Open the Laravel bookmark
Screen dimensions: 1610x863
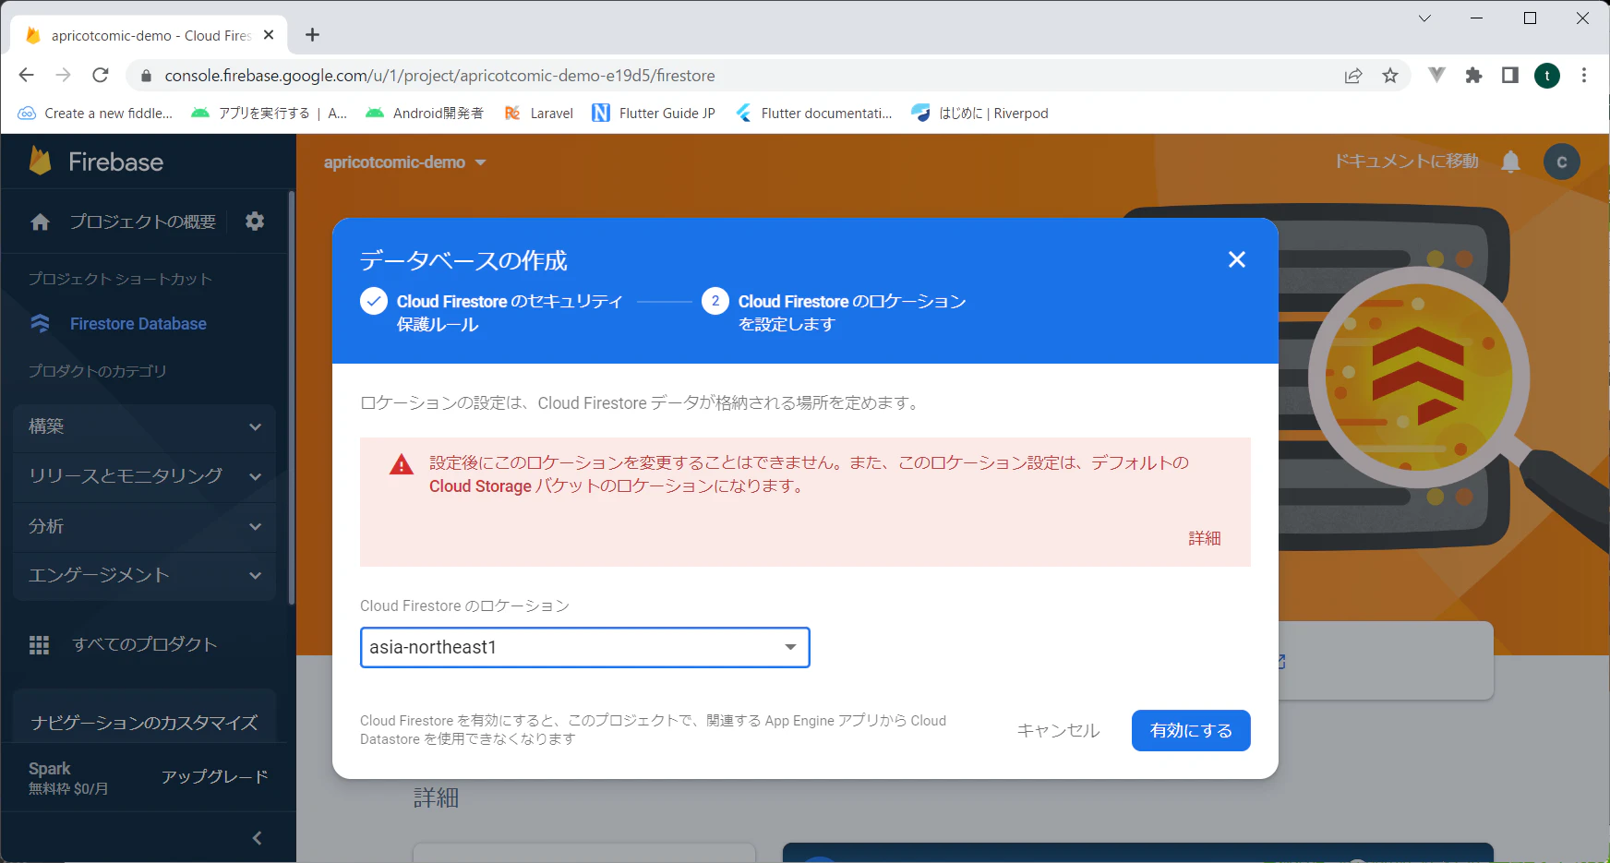(x=539, y=113)
